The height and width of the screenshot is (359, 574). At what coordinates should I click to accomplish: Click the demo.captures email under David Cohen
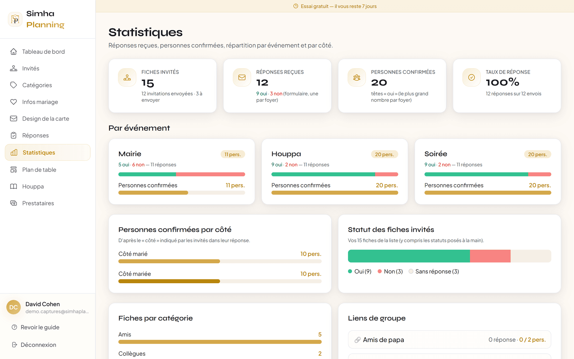point(57,312)
